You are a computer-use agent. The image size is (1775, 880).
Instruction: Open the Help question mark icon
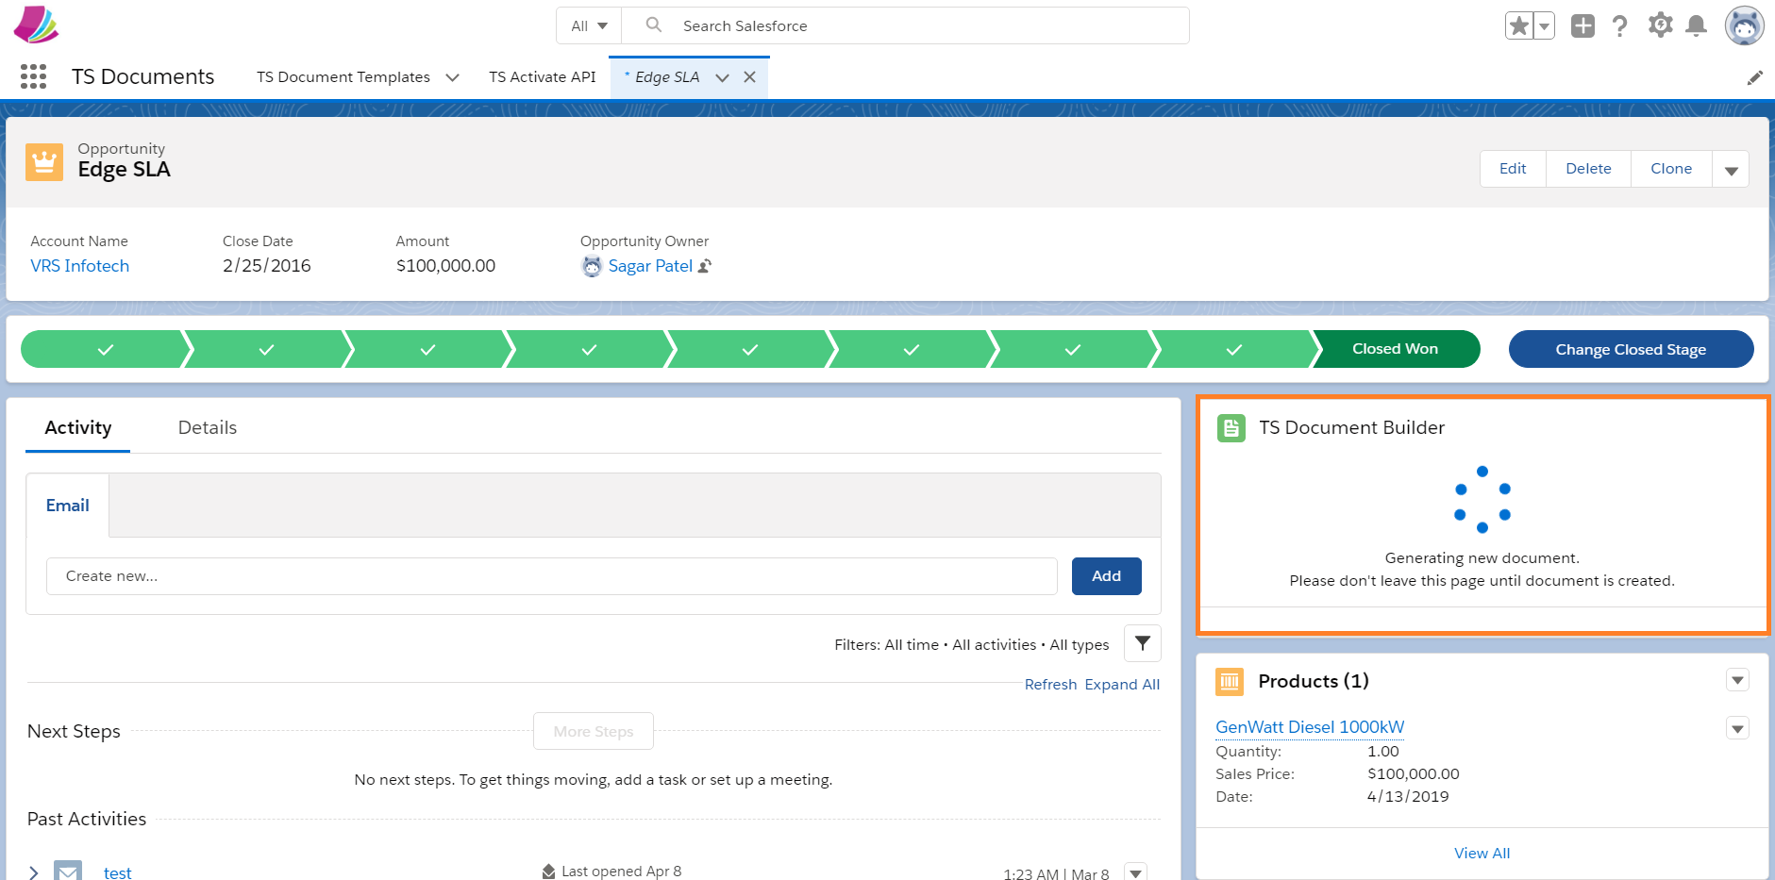coord(1620,26)
